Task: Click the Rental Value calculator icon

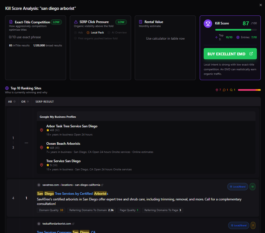Action: 141,22
